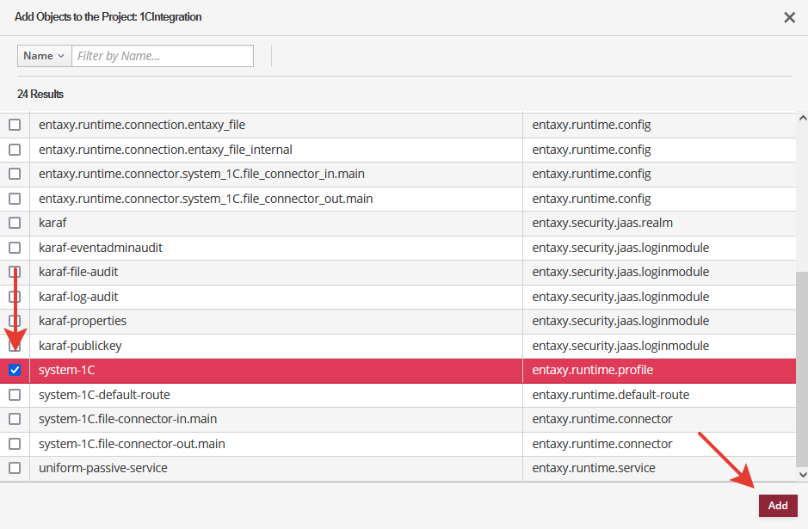
Task: Check the karaf row checkbox
Action: click(14, 223)
